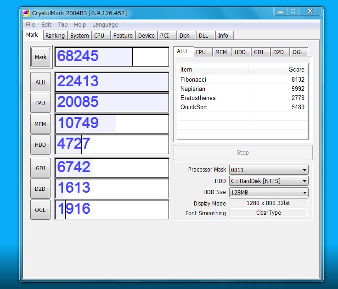Click the Item column header
The height and width of the screenshot is (289, 338).
pos(213,69)
